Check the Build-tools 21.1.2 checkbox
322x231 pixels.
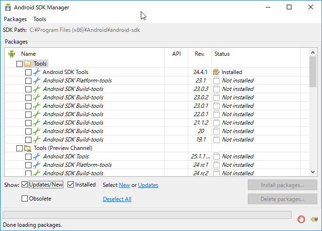tap(28, 123)
